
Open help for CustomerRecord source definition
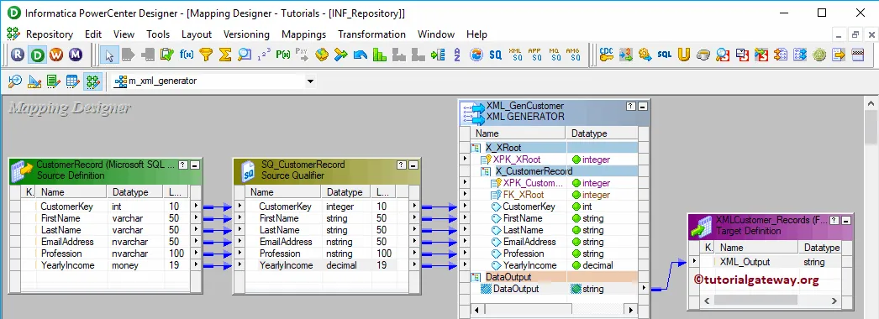click(183, 165)
